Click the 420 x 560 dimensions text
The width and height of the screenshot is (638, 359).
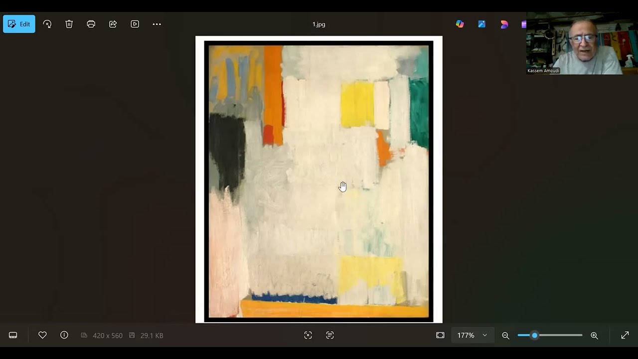[x=108, y=336]
